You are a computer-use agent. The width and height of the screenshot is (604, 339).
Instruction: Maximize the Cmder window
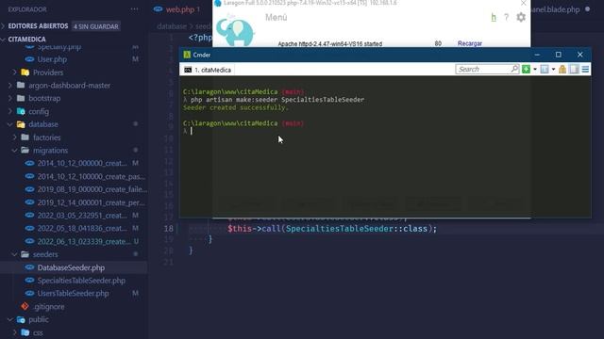[x=558, y=55]
